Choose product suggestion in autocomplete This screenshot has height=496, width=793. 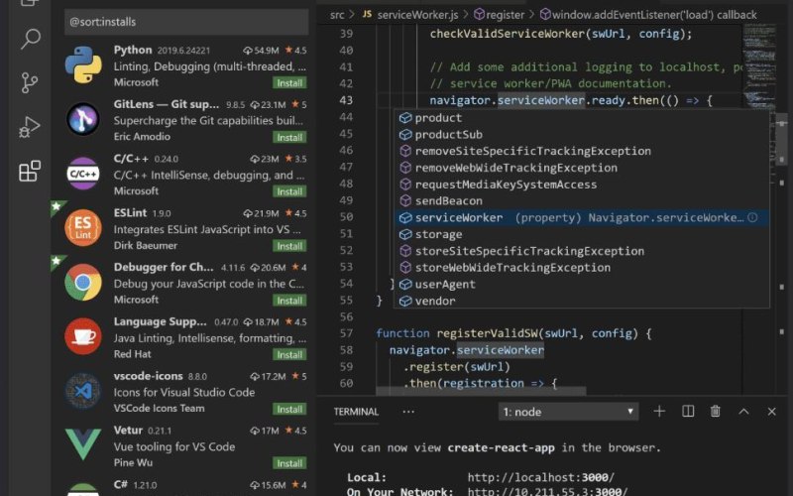point(582,118)
